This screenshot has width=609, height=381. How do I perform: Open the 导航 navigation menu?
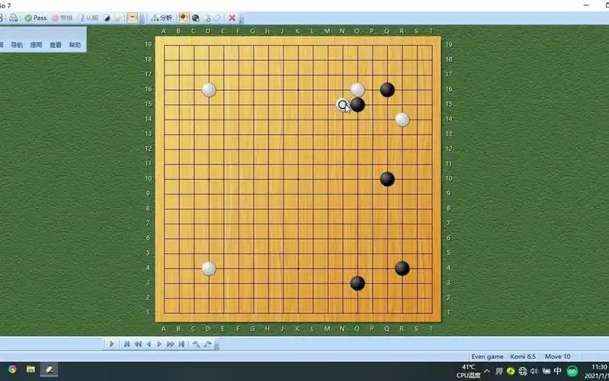click(x=17, y=45)
